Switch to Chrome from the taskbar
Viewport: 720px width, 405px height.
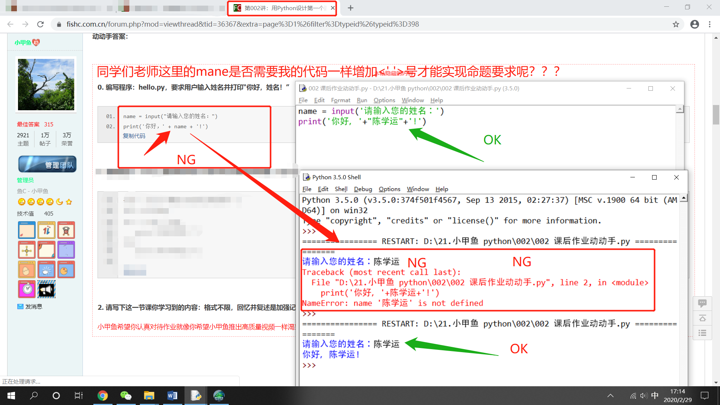(102, 396)
